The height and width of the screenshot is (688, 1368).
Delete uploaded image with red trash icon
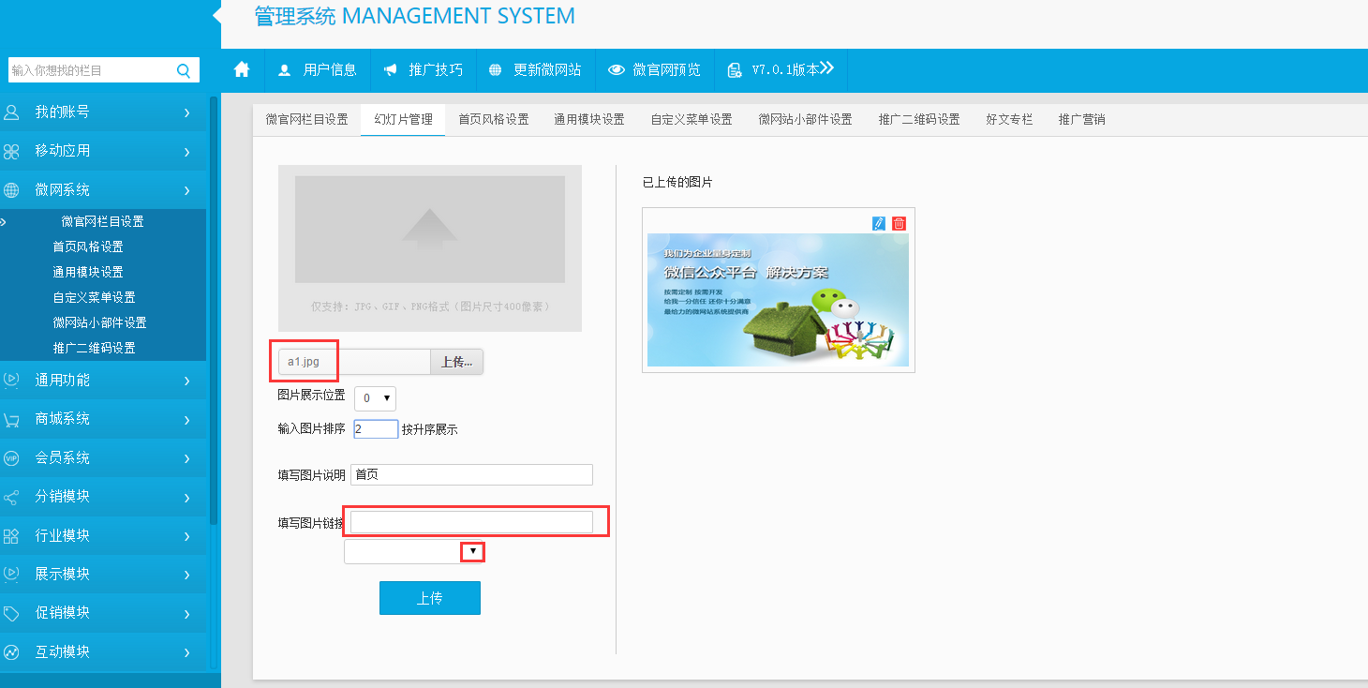(899, 223)
